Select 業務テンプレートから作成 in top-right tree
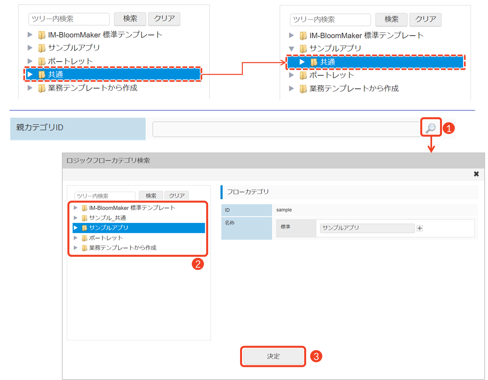 pos(354,89)
